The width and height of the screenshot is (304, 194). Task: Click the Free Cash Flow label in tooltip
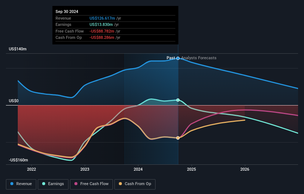70,31
